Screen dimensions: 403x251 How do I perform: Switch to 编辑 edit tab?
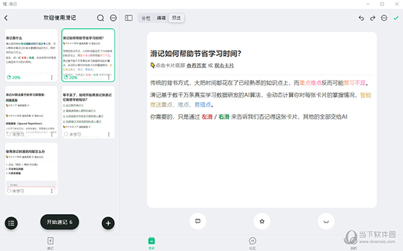click(161, 18)
